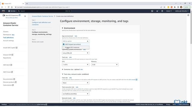
Task: Toggle the New ECS Experience switch
Action: (4, 15)
